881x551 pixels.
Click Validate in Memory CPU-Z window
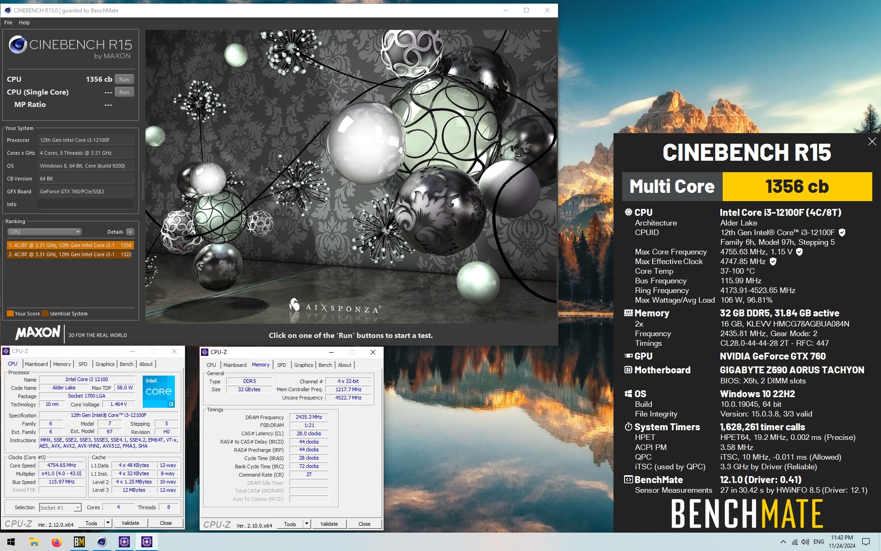tap(329, 524)
